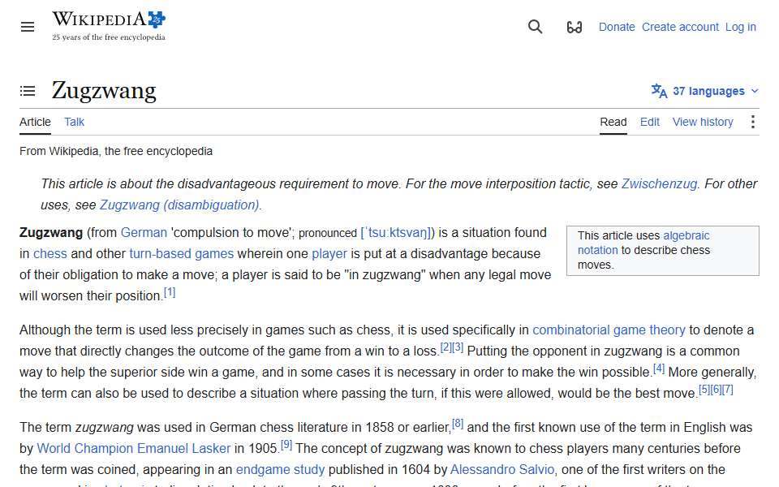
Task: Open the Emanuel Lasker link
Action: pos(184,448)
